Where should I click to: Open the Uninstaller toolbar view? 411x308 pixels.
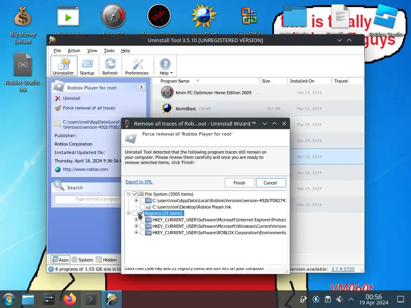(64, 66)
